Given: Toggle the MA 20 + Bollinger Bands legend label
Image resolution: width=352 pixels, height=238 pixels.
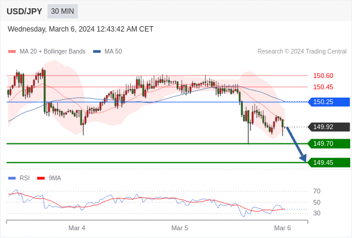Looking at the screenshot, I should pos(53,52).
